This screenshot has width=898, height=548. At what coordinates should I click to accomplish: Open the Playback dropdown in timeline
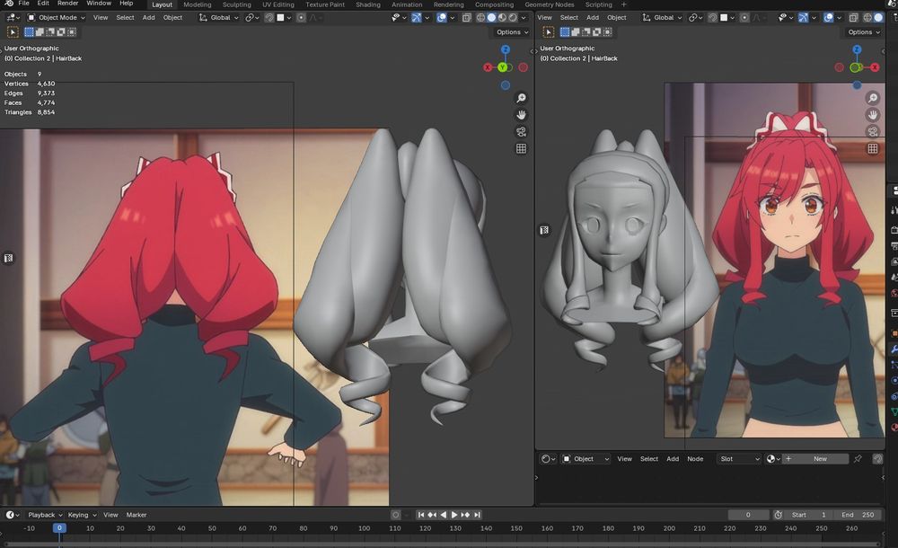(x=45, y=515)
